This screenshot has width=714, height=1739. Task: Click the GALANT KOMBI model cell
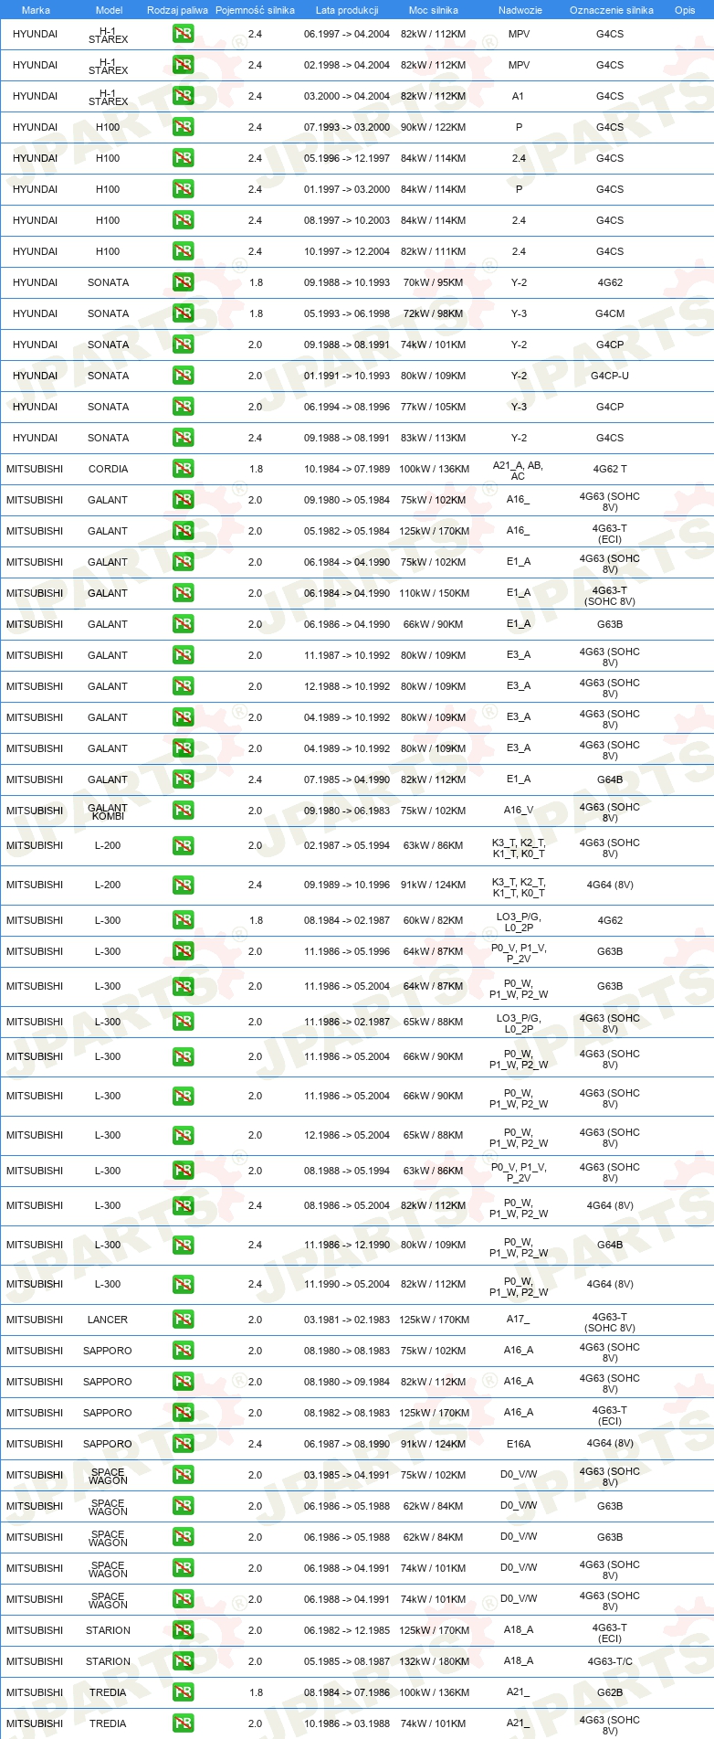tap(108, 811)
